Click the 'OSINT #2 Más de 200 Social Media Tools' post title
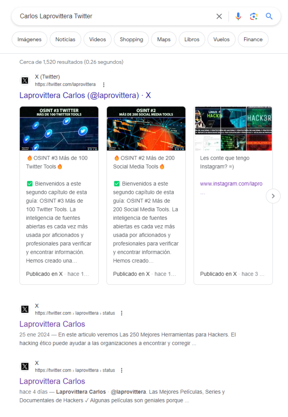This screenshot has width=288, height=417. (144, 162)
